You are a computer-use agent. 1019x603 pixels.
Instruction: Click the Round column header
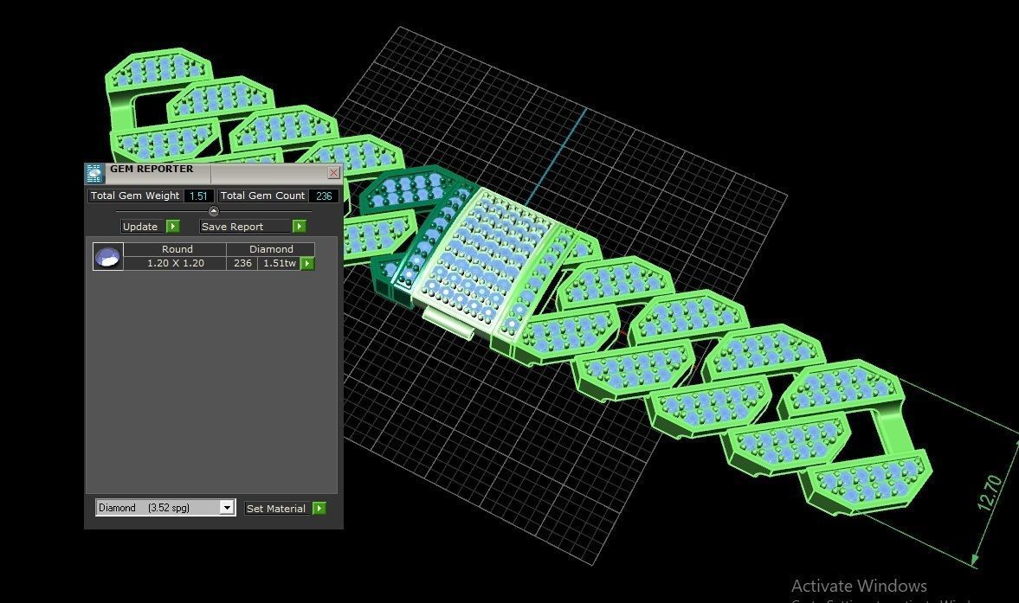click(177, 249)
